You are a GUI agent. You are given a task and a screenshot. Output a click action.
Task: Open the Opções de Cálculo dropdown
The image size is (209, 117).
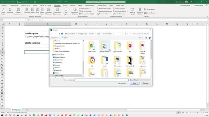(x=140, y=11)
